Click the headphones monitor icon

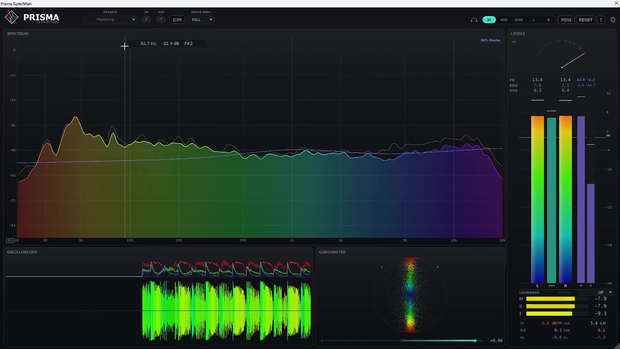point(474,20)
